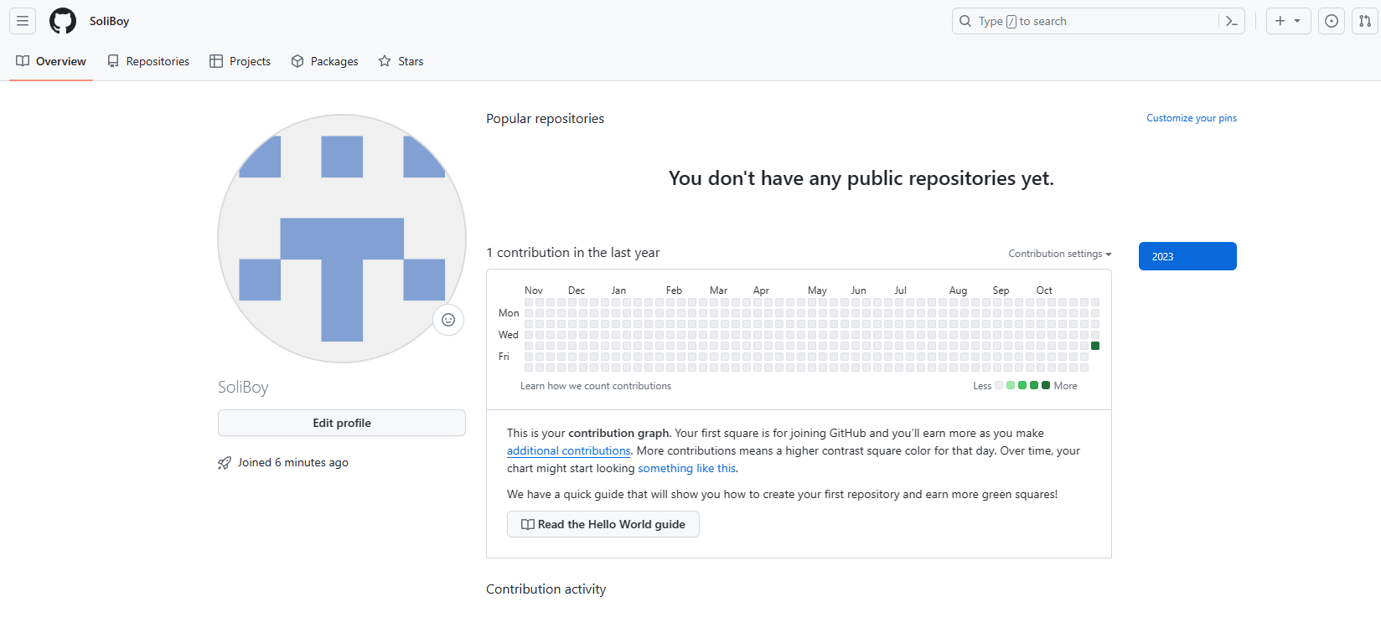
Task: Switch to the Overview tab
Action: click(x=51, y=61)
